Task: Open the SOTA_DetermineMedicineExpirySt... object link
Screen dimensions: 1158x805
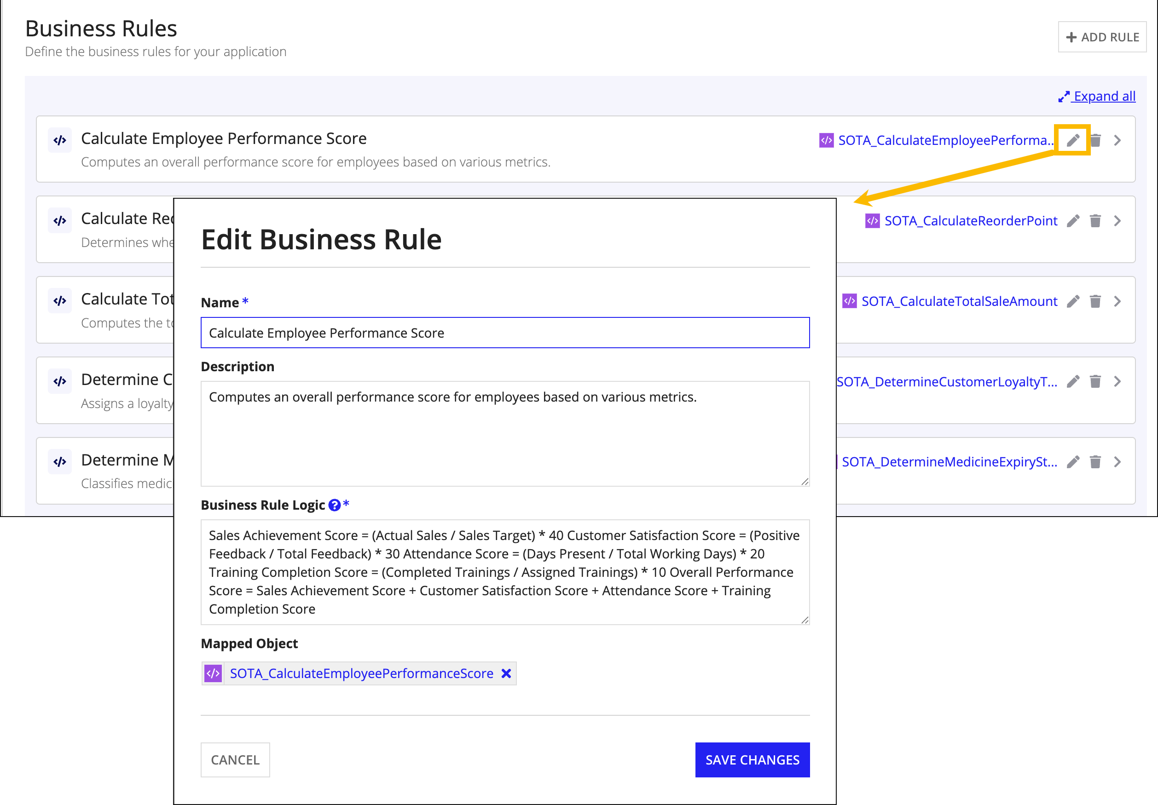Action: tap(950, 462)
